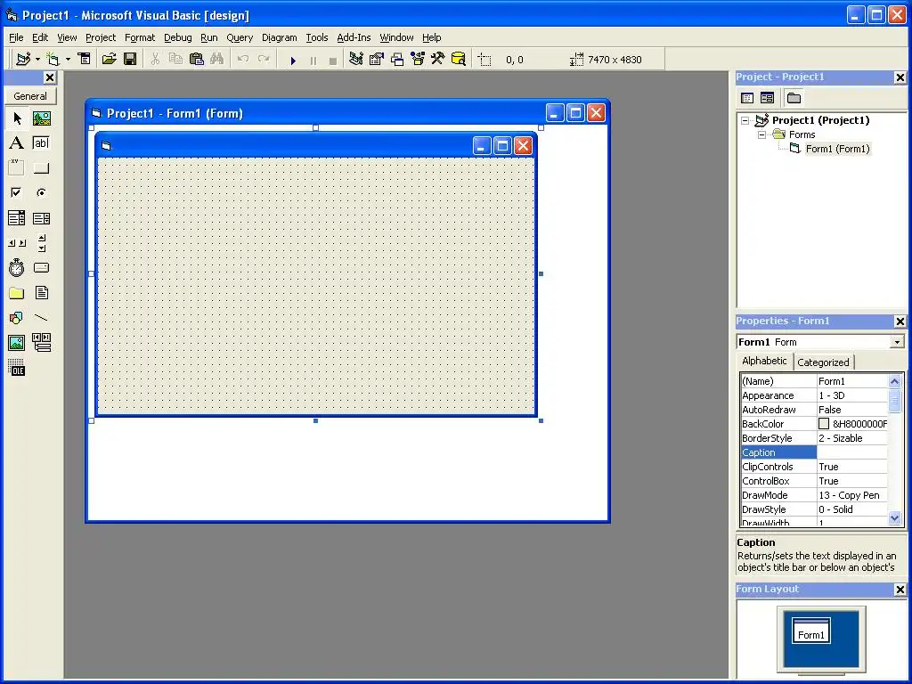Select the Image control in the toolbox

(17, 343)
